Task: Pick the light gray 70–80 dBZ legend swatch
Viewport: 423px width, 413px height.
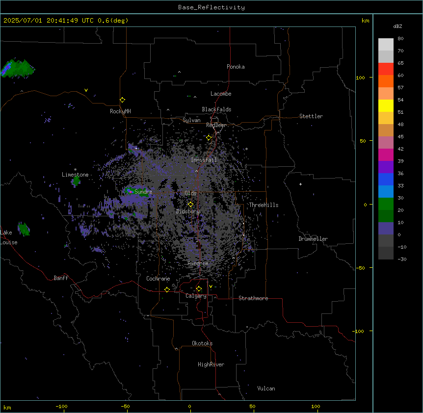Action: coord(386,45)
